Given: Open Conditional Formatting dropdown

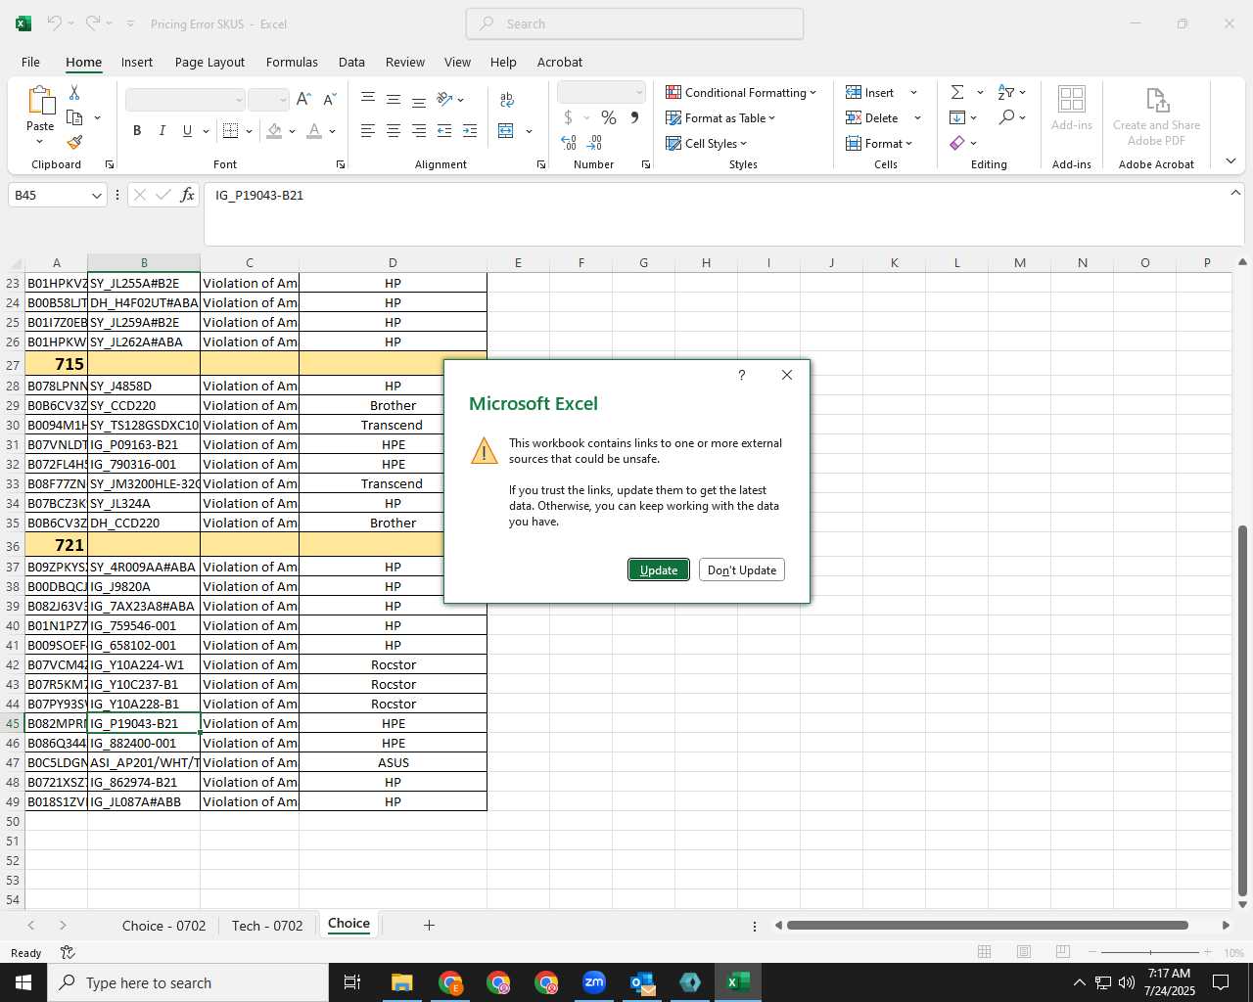Looking at the screenshot, I should (x=741, y=92).
